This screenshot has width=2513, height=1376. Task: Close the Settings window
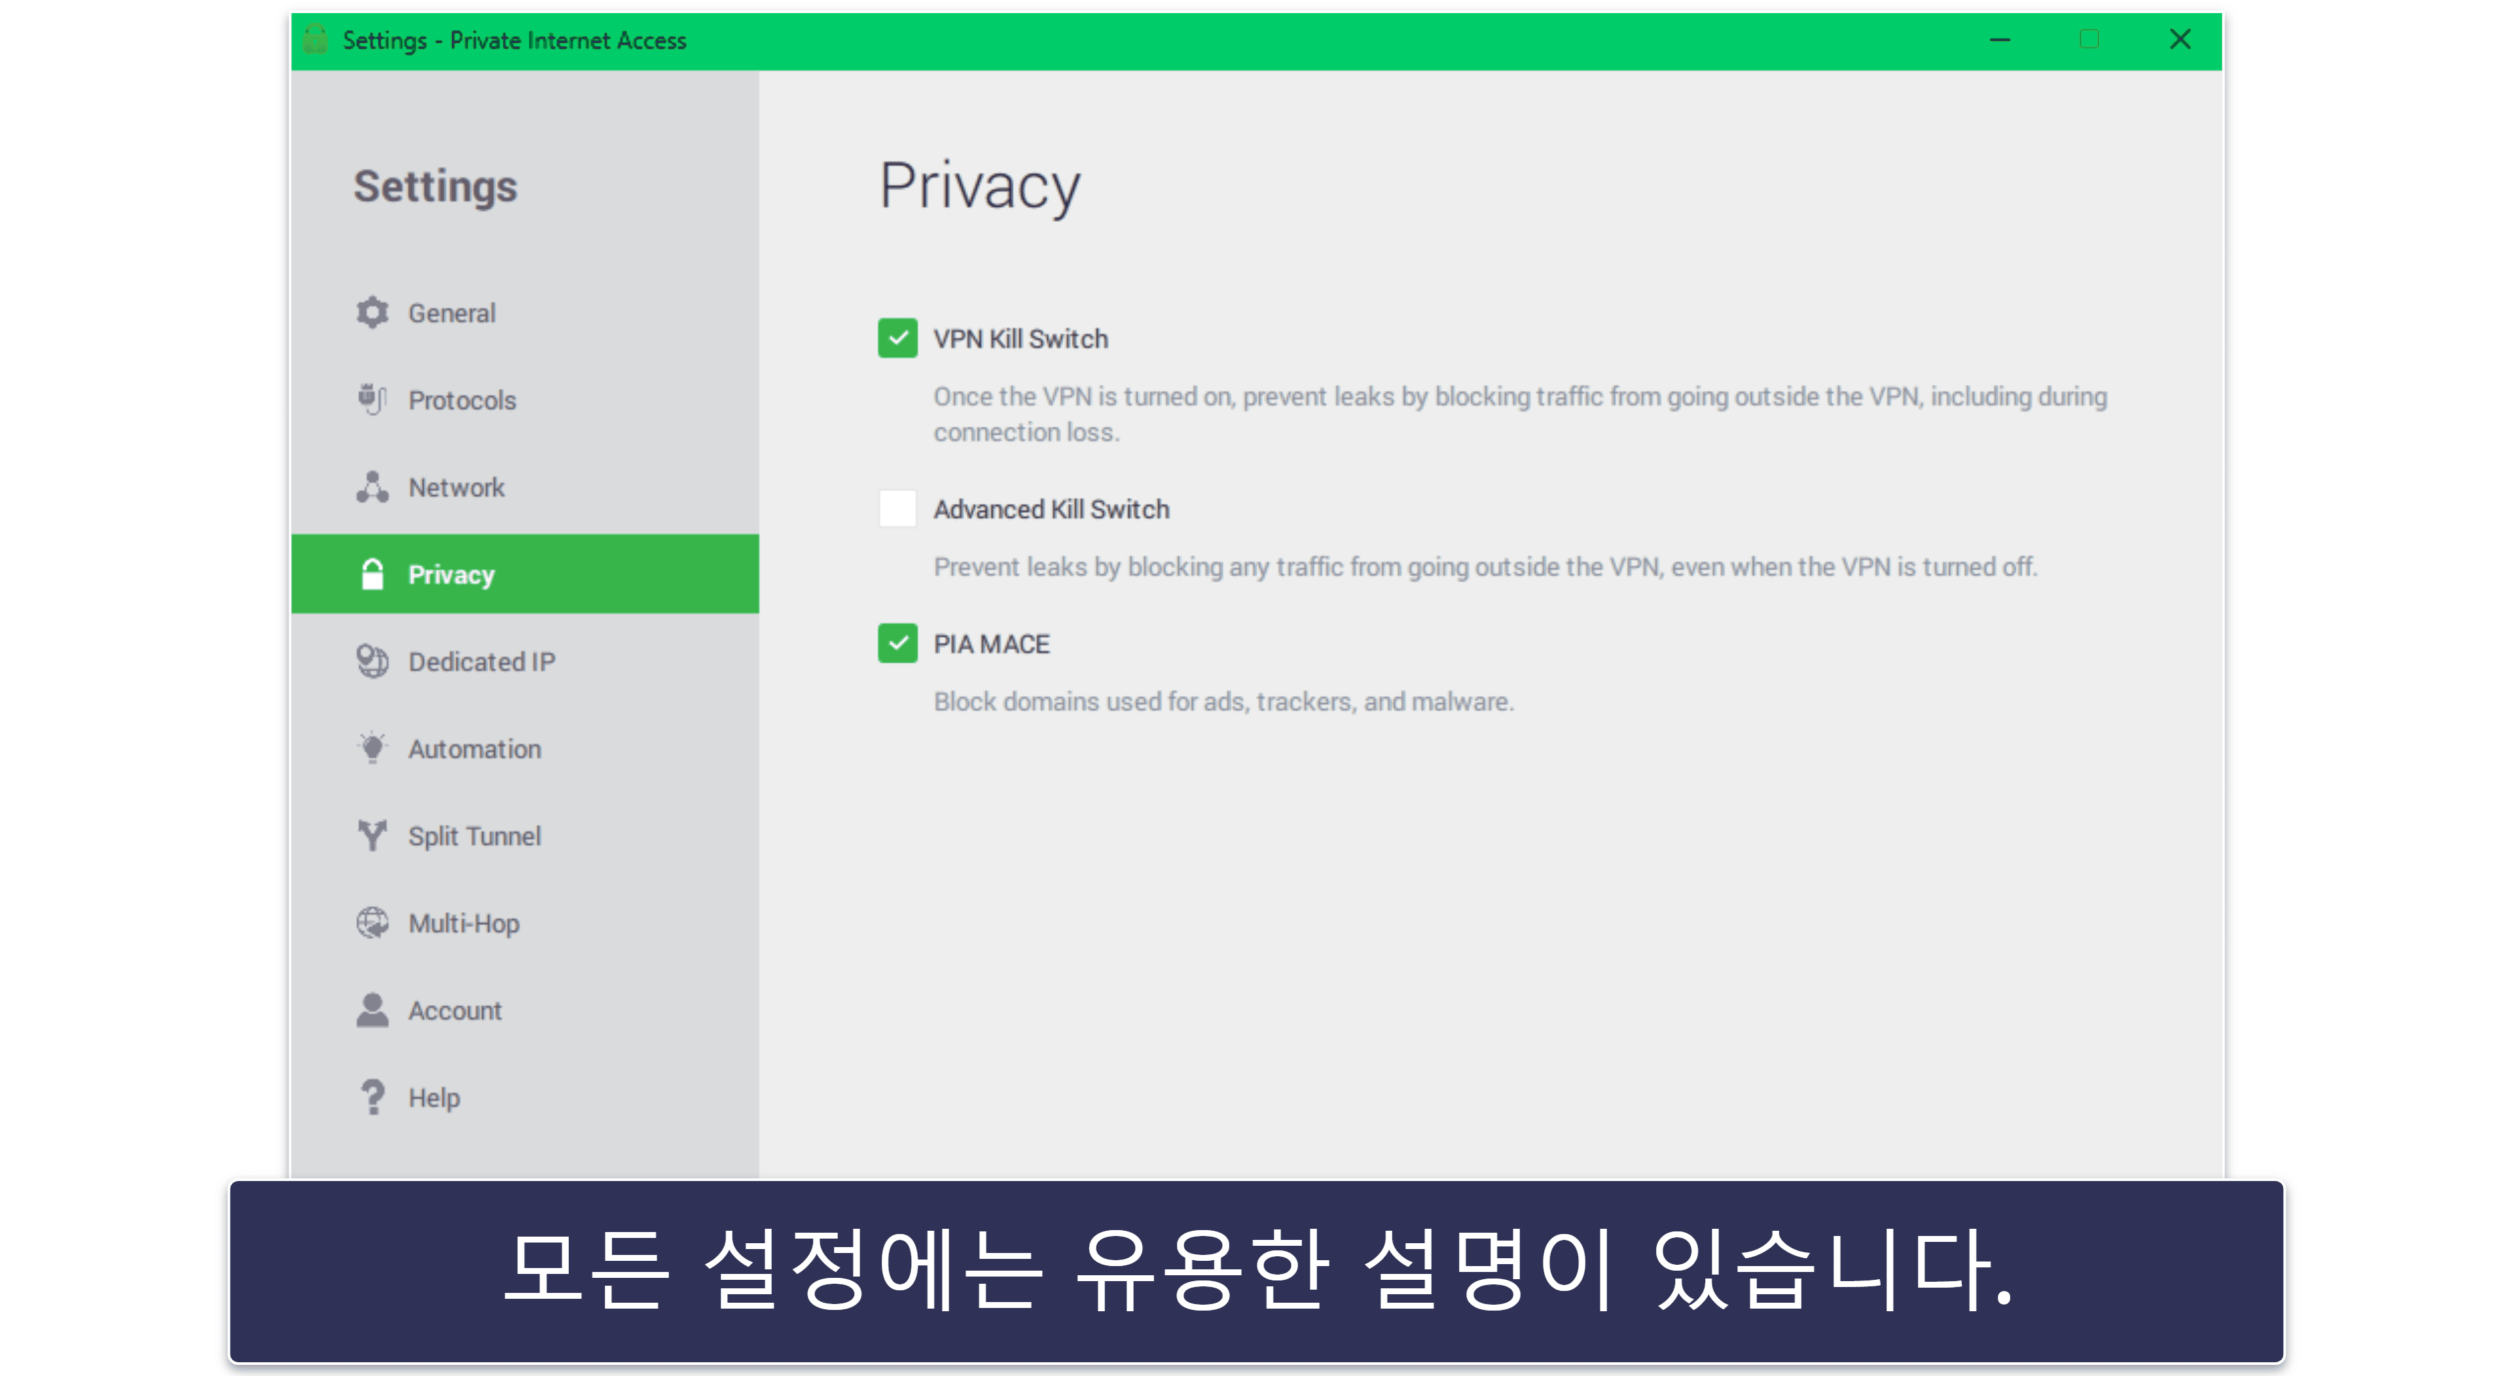point(2179,40)
